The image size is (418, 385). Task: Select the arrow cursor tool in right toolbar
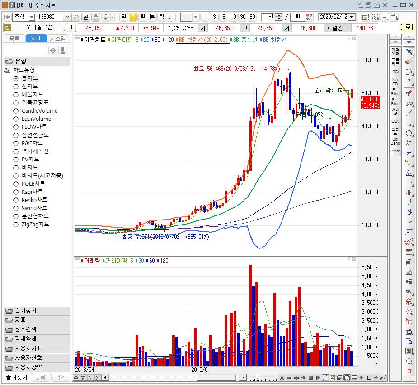coord(409,51)
